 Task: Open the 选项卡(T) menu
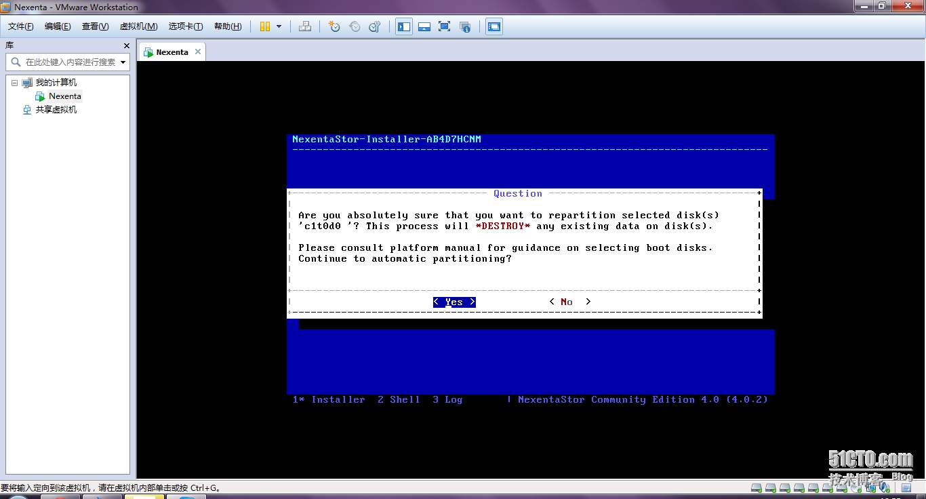click(x=186, y=26)
